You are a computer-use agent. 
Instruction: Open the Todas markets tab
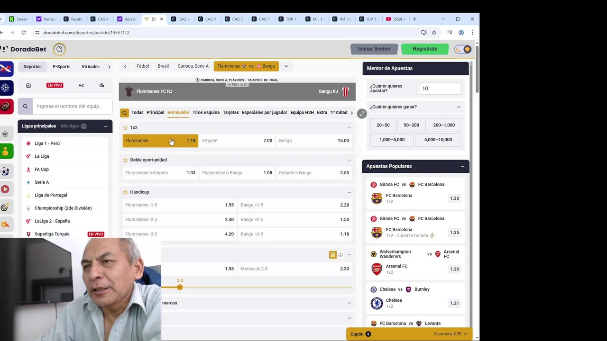pyautogui.click(x=138, y=113)
